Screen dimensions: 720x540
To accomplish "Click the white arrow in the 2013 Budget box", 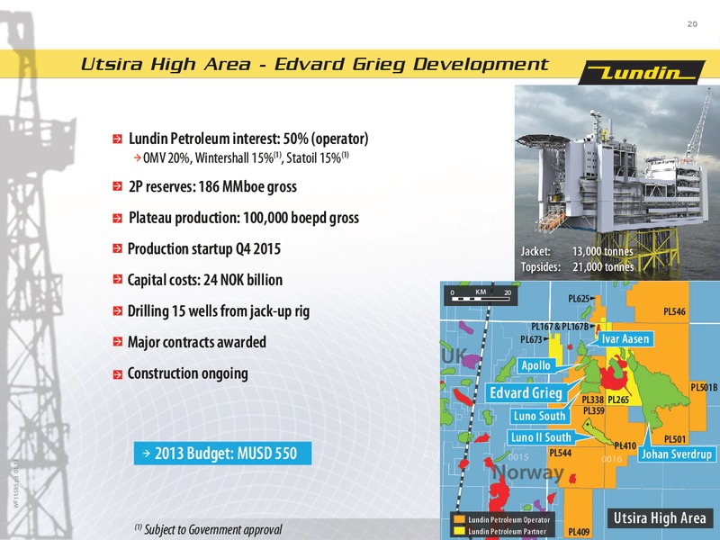I will (x=146, y=454).
